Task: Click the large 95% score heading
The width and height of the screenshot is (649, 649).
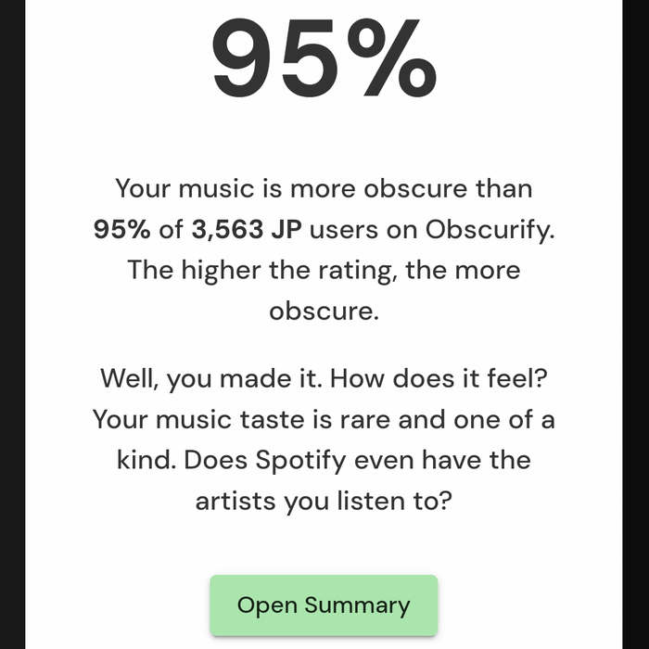Action: [324, 57]
